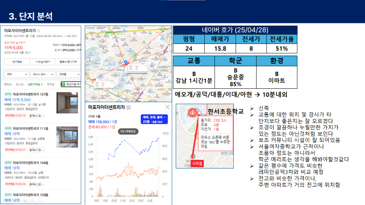This screenshot has height=205, width=365.
Task: Open the 시세/실거래가 tab
Action: 43,62
